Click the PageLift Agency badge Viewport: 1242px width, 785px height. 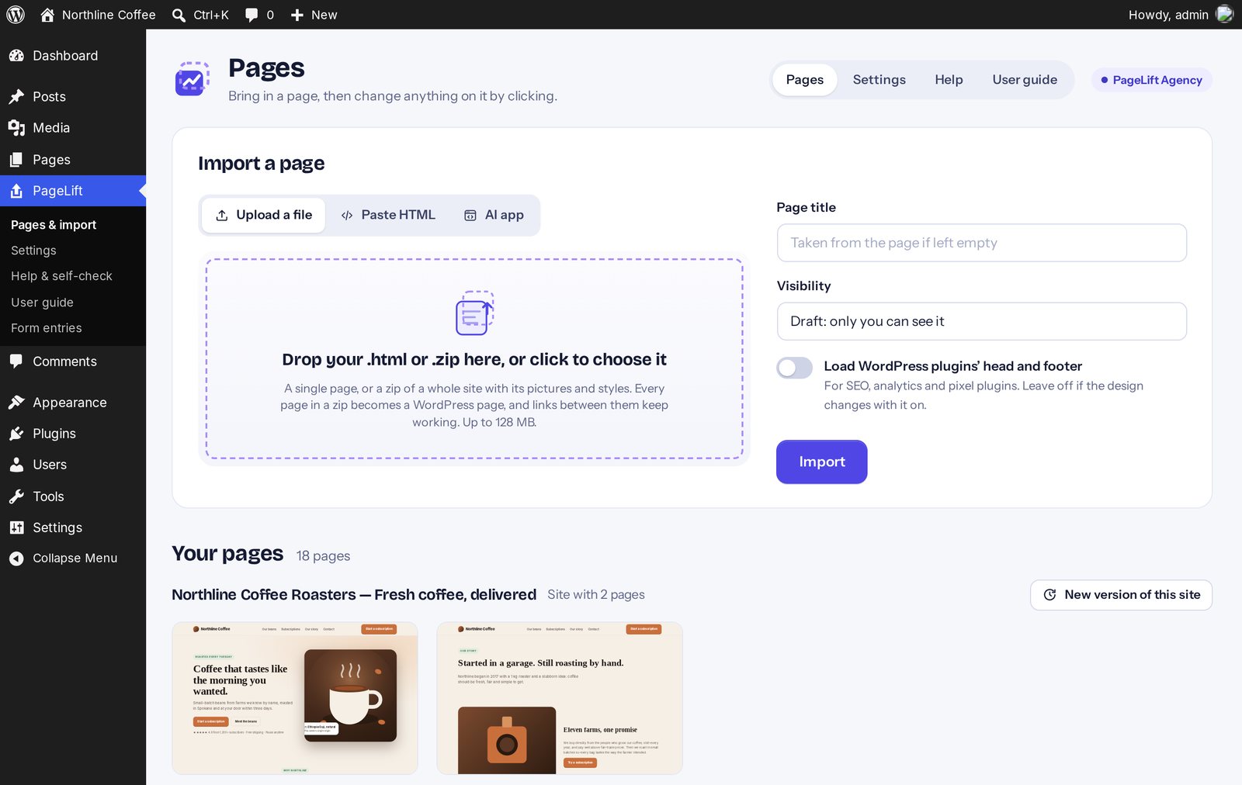1152,80
